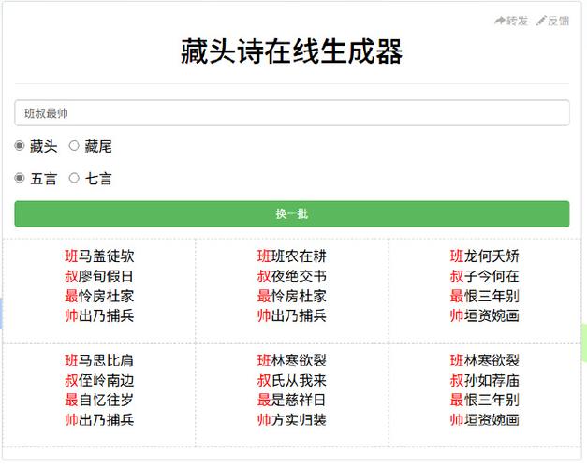Click the poem line 叔夜绝交书
The image size is (587, 468).
[292, 276]
